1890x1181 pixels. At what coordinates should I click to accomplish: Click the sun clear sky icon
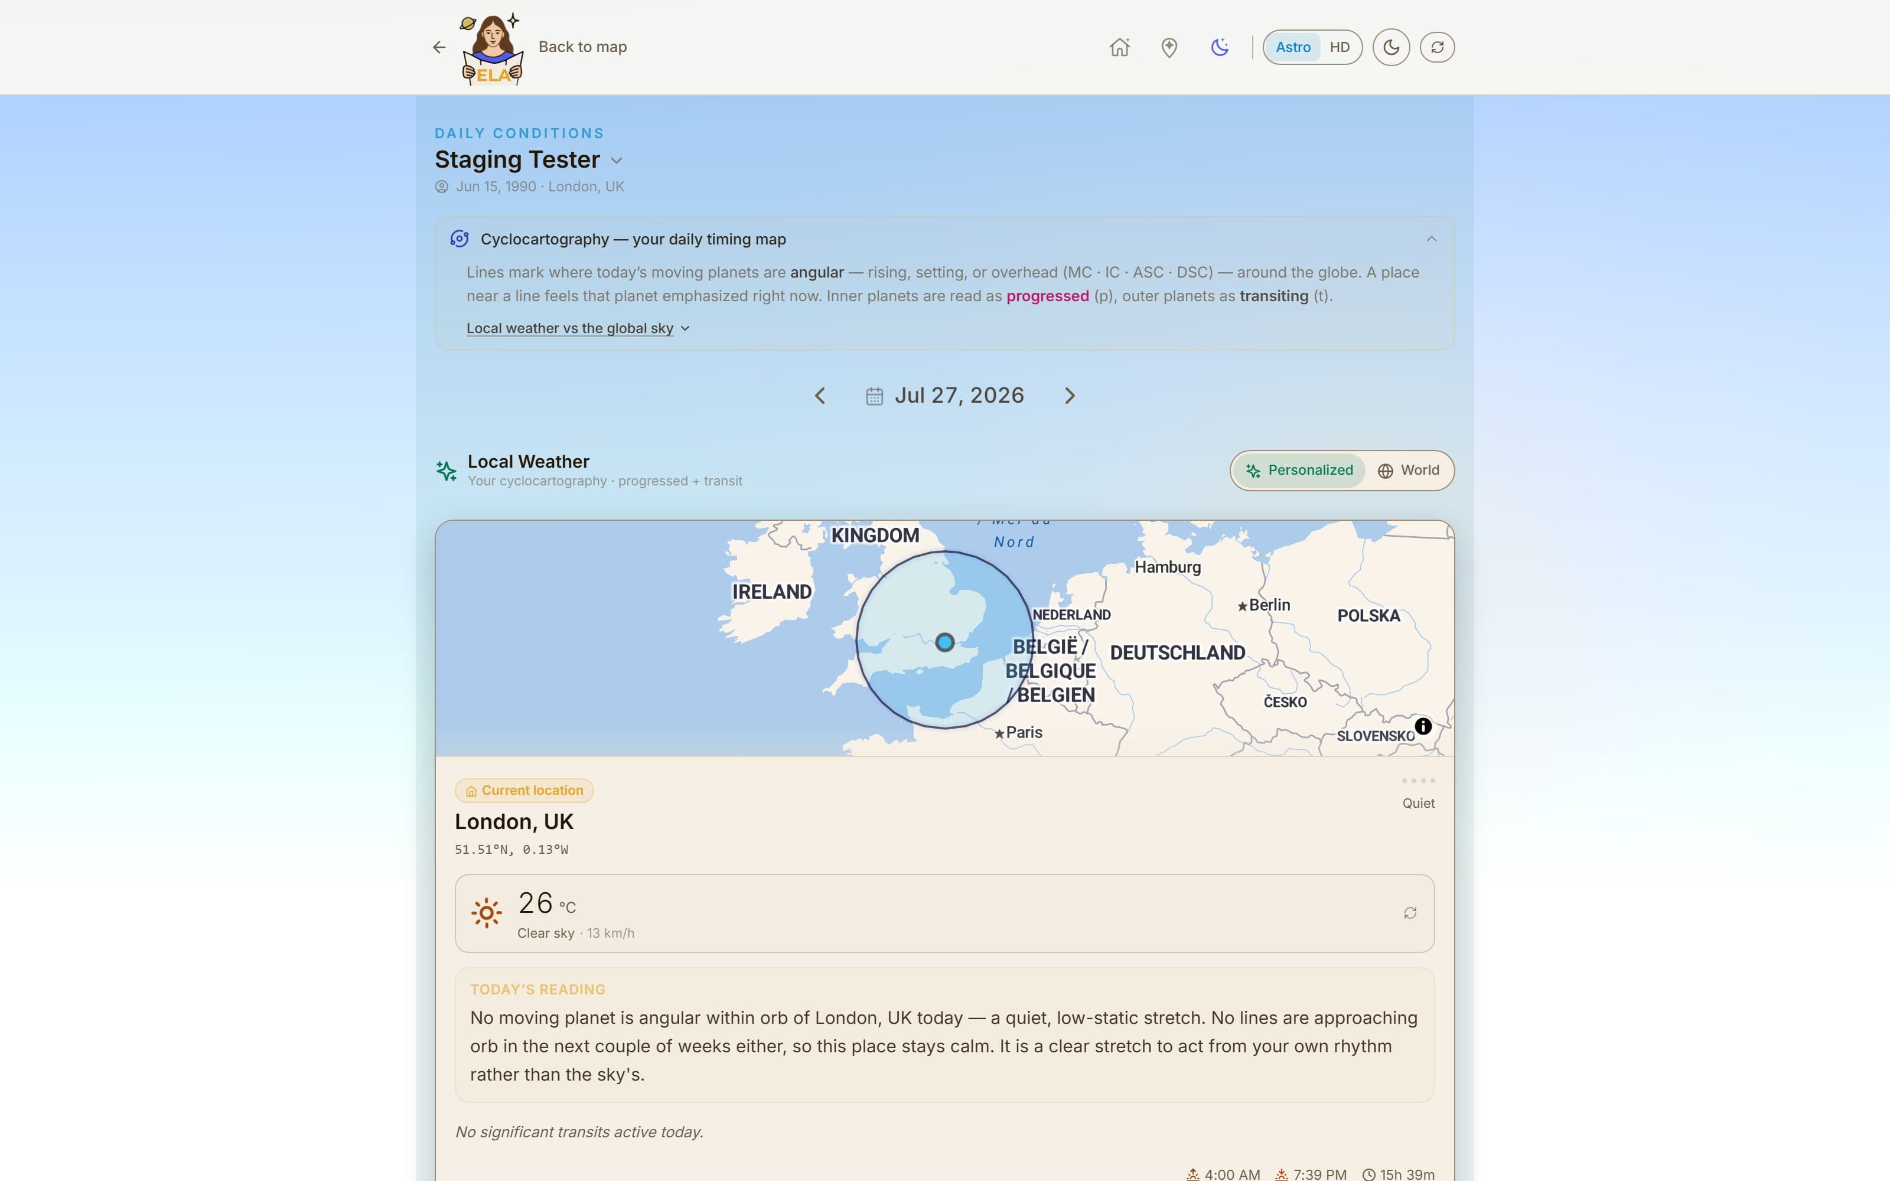[485, 912]
